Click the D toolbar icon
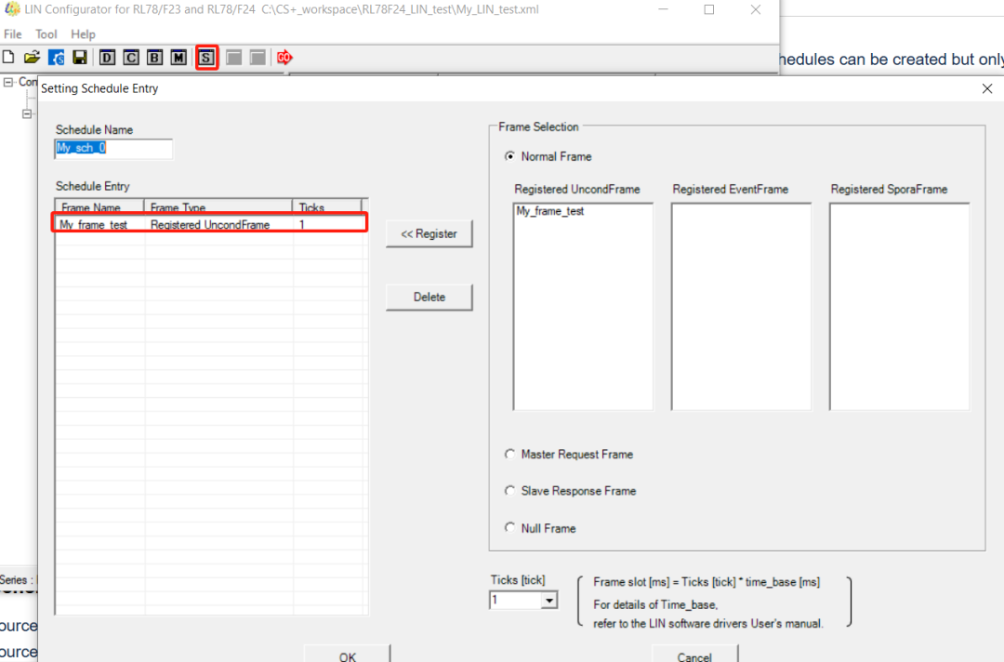The width and height of the screenshot is (1004, 662). click(x=108, y=58)
